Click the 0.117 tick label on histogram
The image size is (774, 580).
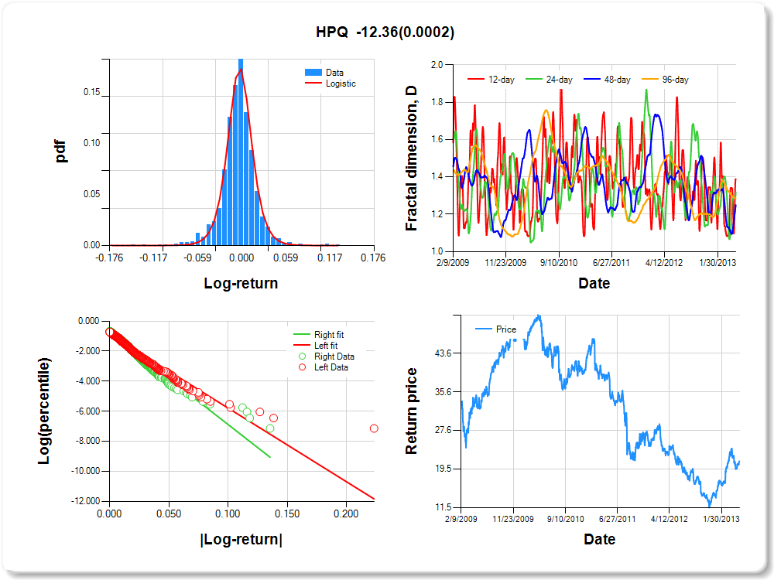(329, 258)
